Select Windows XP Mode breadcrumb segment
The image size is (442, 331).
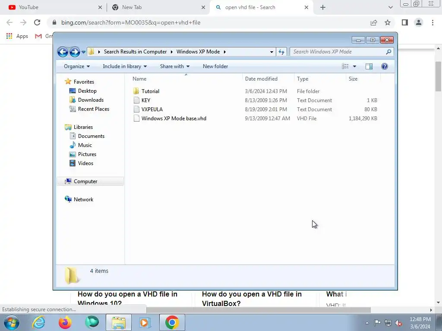[198, 52]
